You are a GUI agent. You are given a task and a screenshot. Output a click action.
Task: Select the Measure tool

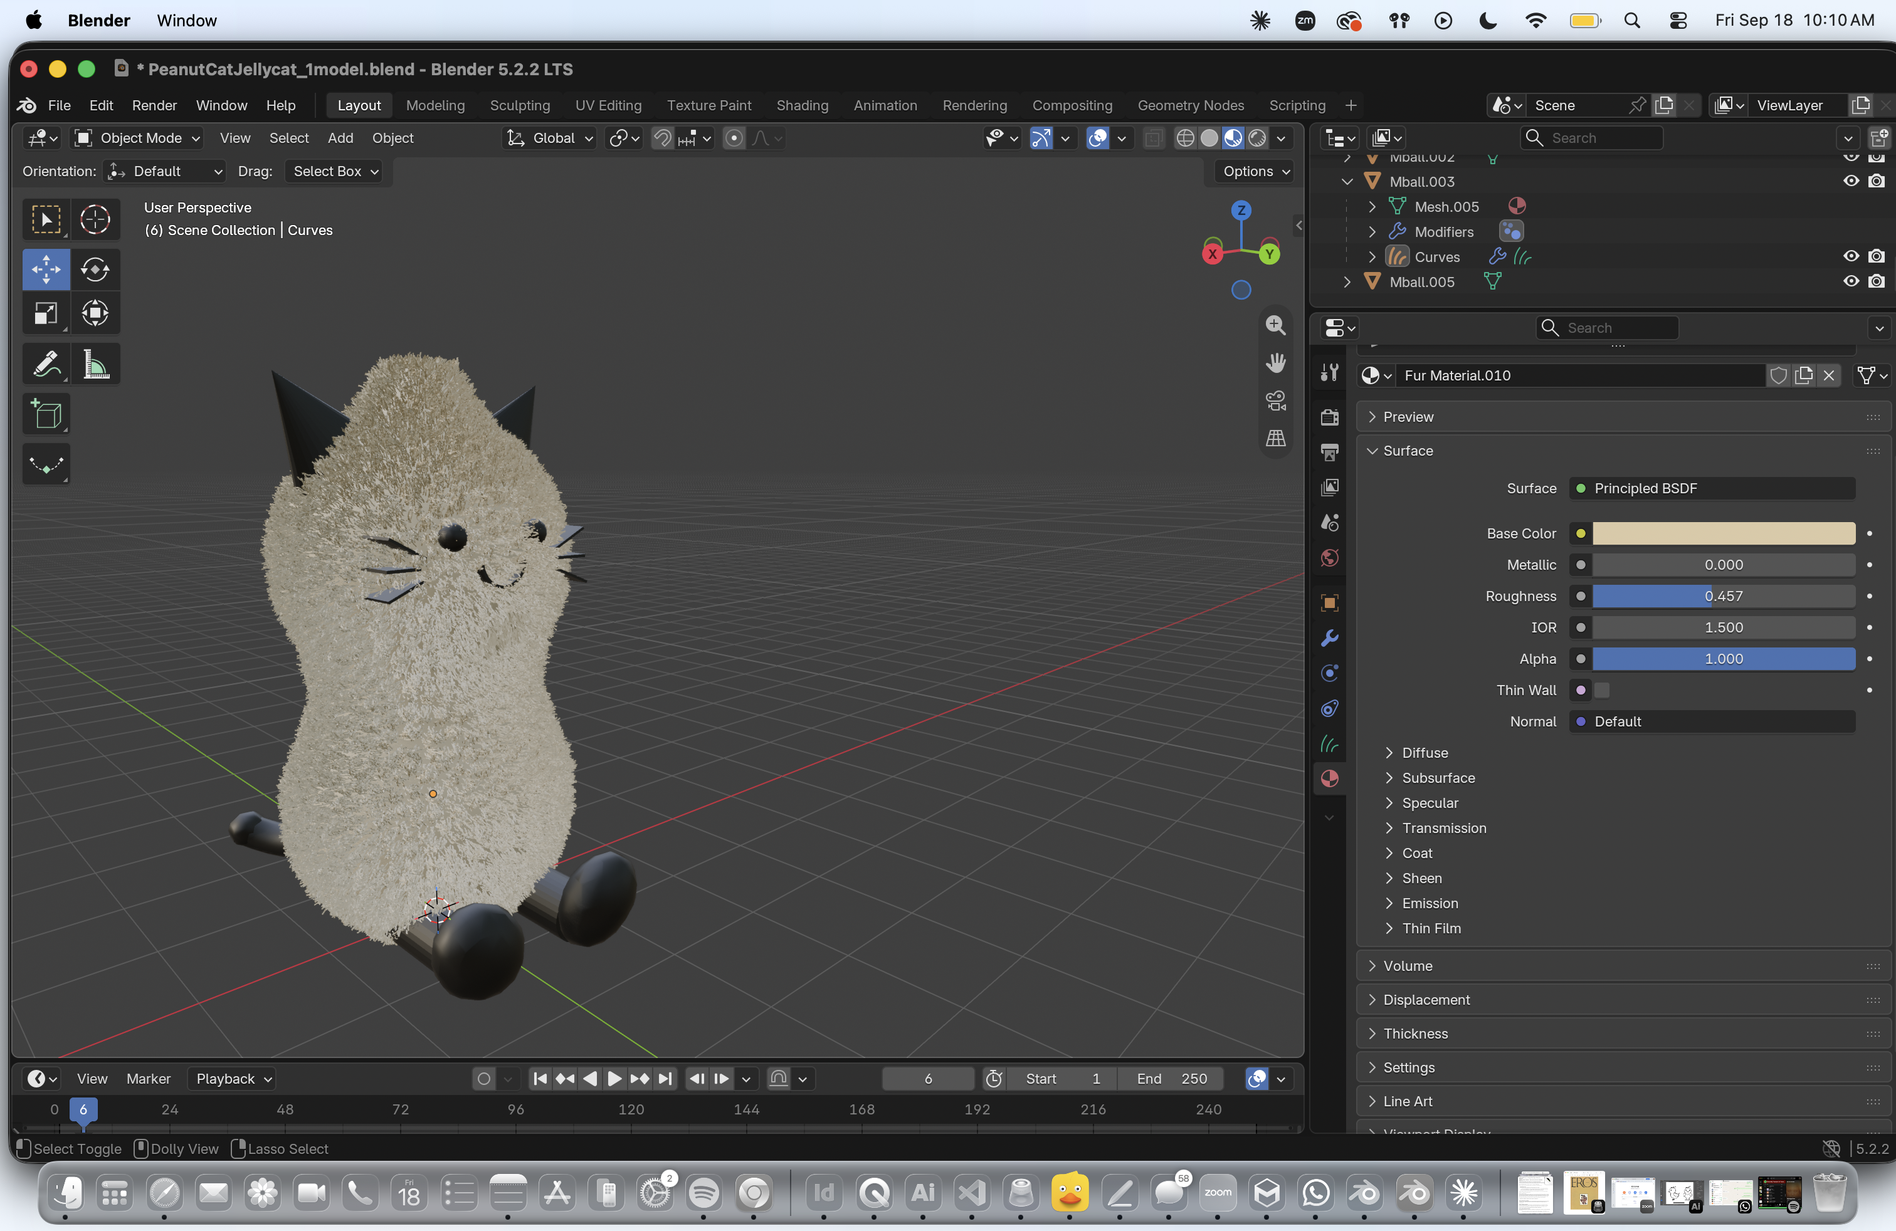[95, 364]
